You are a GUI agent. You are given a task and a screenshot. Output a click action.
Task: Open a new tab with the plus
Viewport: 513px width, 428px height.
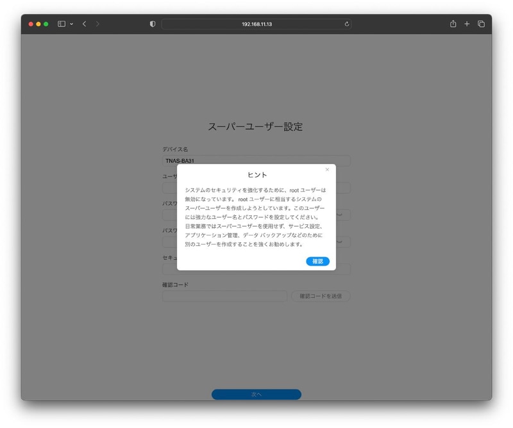pyautogui.click(x=467, y=24)
